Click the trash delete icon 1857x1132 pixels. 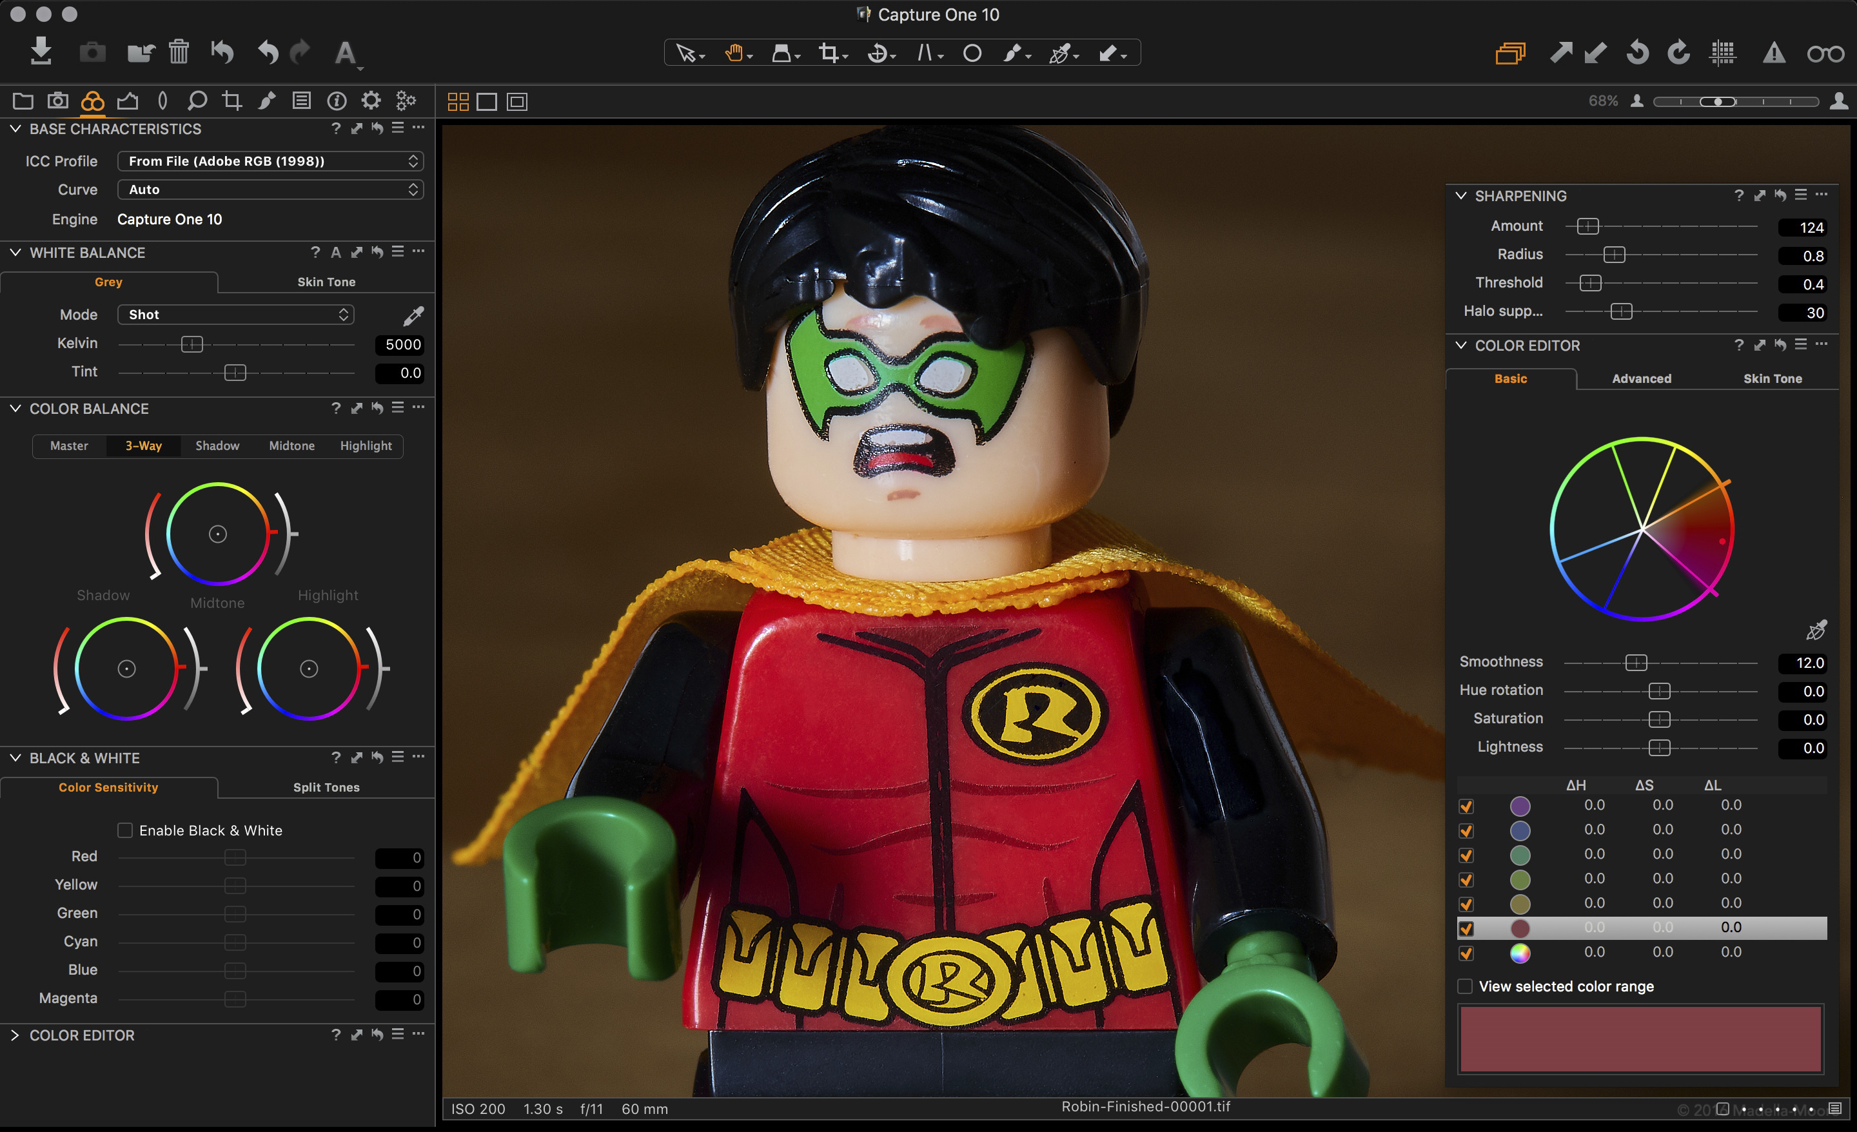point(179,52)
